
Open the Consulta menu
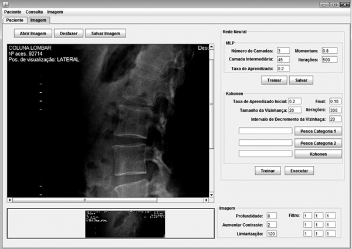point(35,12)
